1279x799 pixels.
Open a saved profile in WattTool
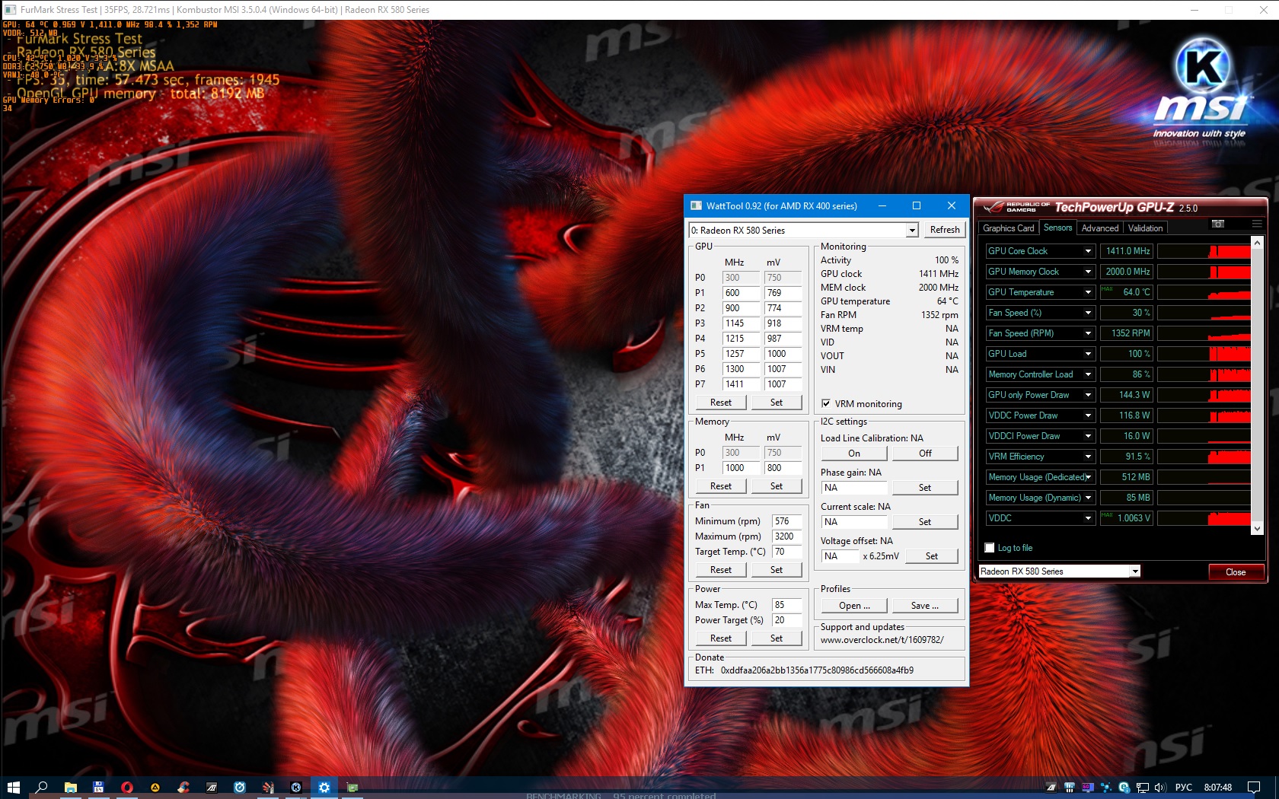point(854,606)
